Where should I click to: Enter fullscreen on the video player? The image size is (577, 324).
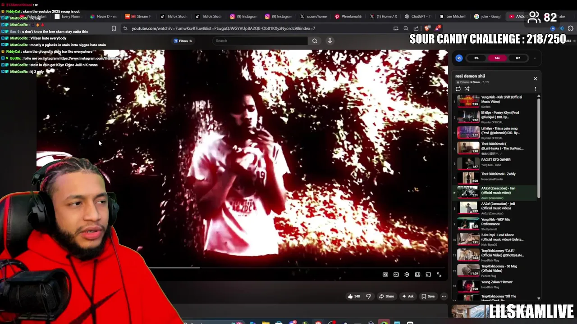pyautogui.click(x=439, y=274)
